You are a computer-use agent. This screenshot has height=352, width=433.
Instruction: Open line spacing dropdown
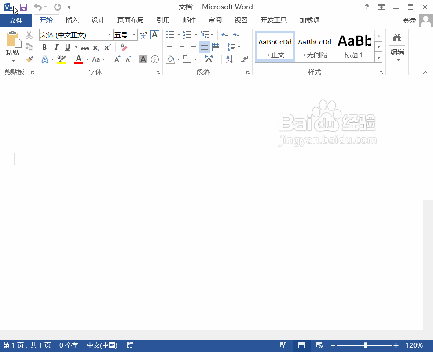click(239, 47)
